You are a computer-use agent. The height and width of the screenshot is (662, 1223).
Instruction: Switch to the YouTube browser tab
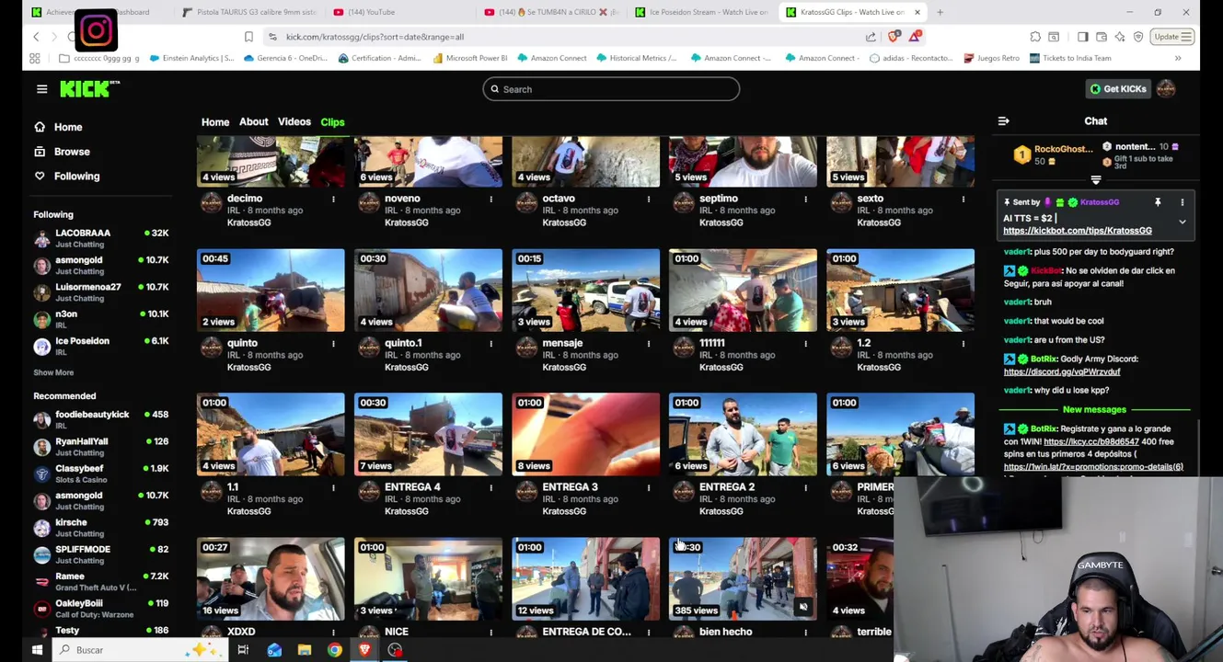point(402,12)
